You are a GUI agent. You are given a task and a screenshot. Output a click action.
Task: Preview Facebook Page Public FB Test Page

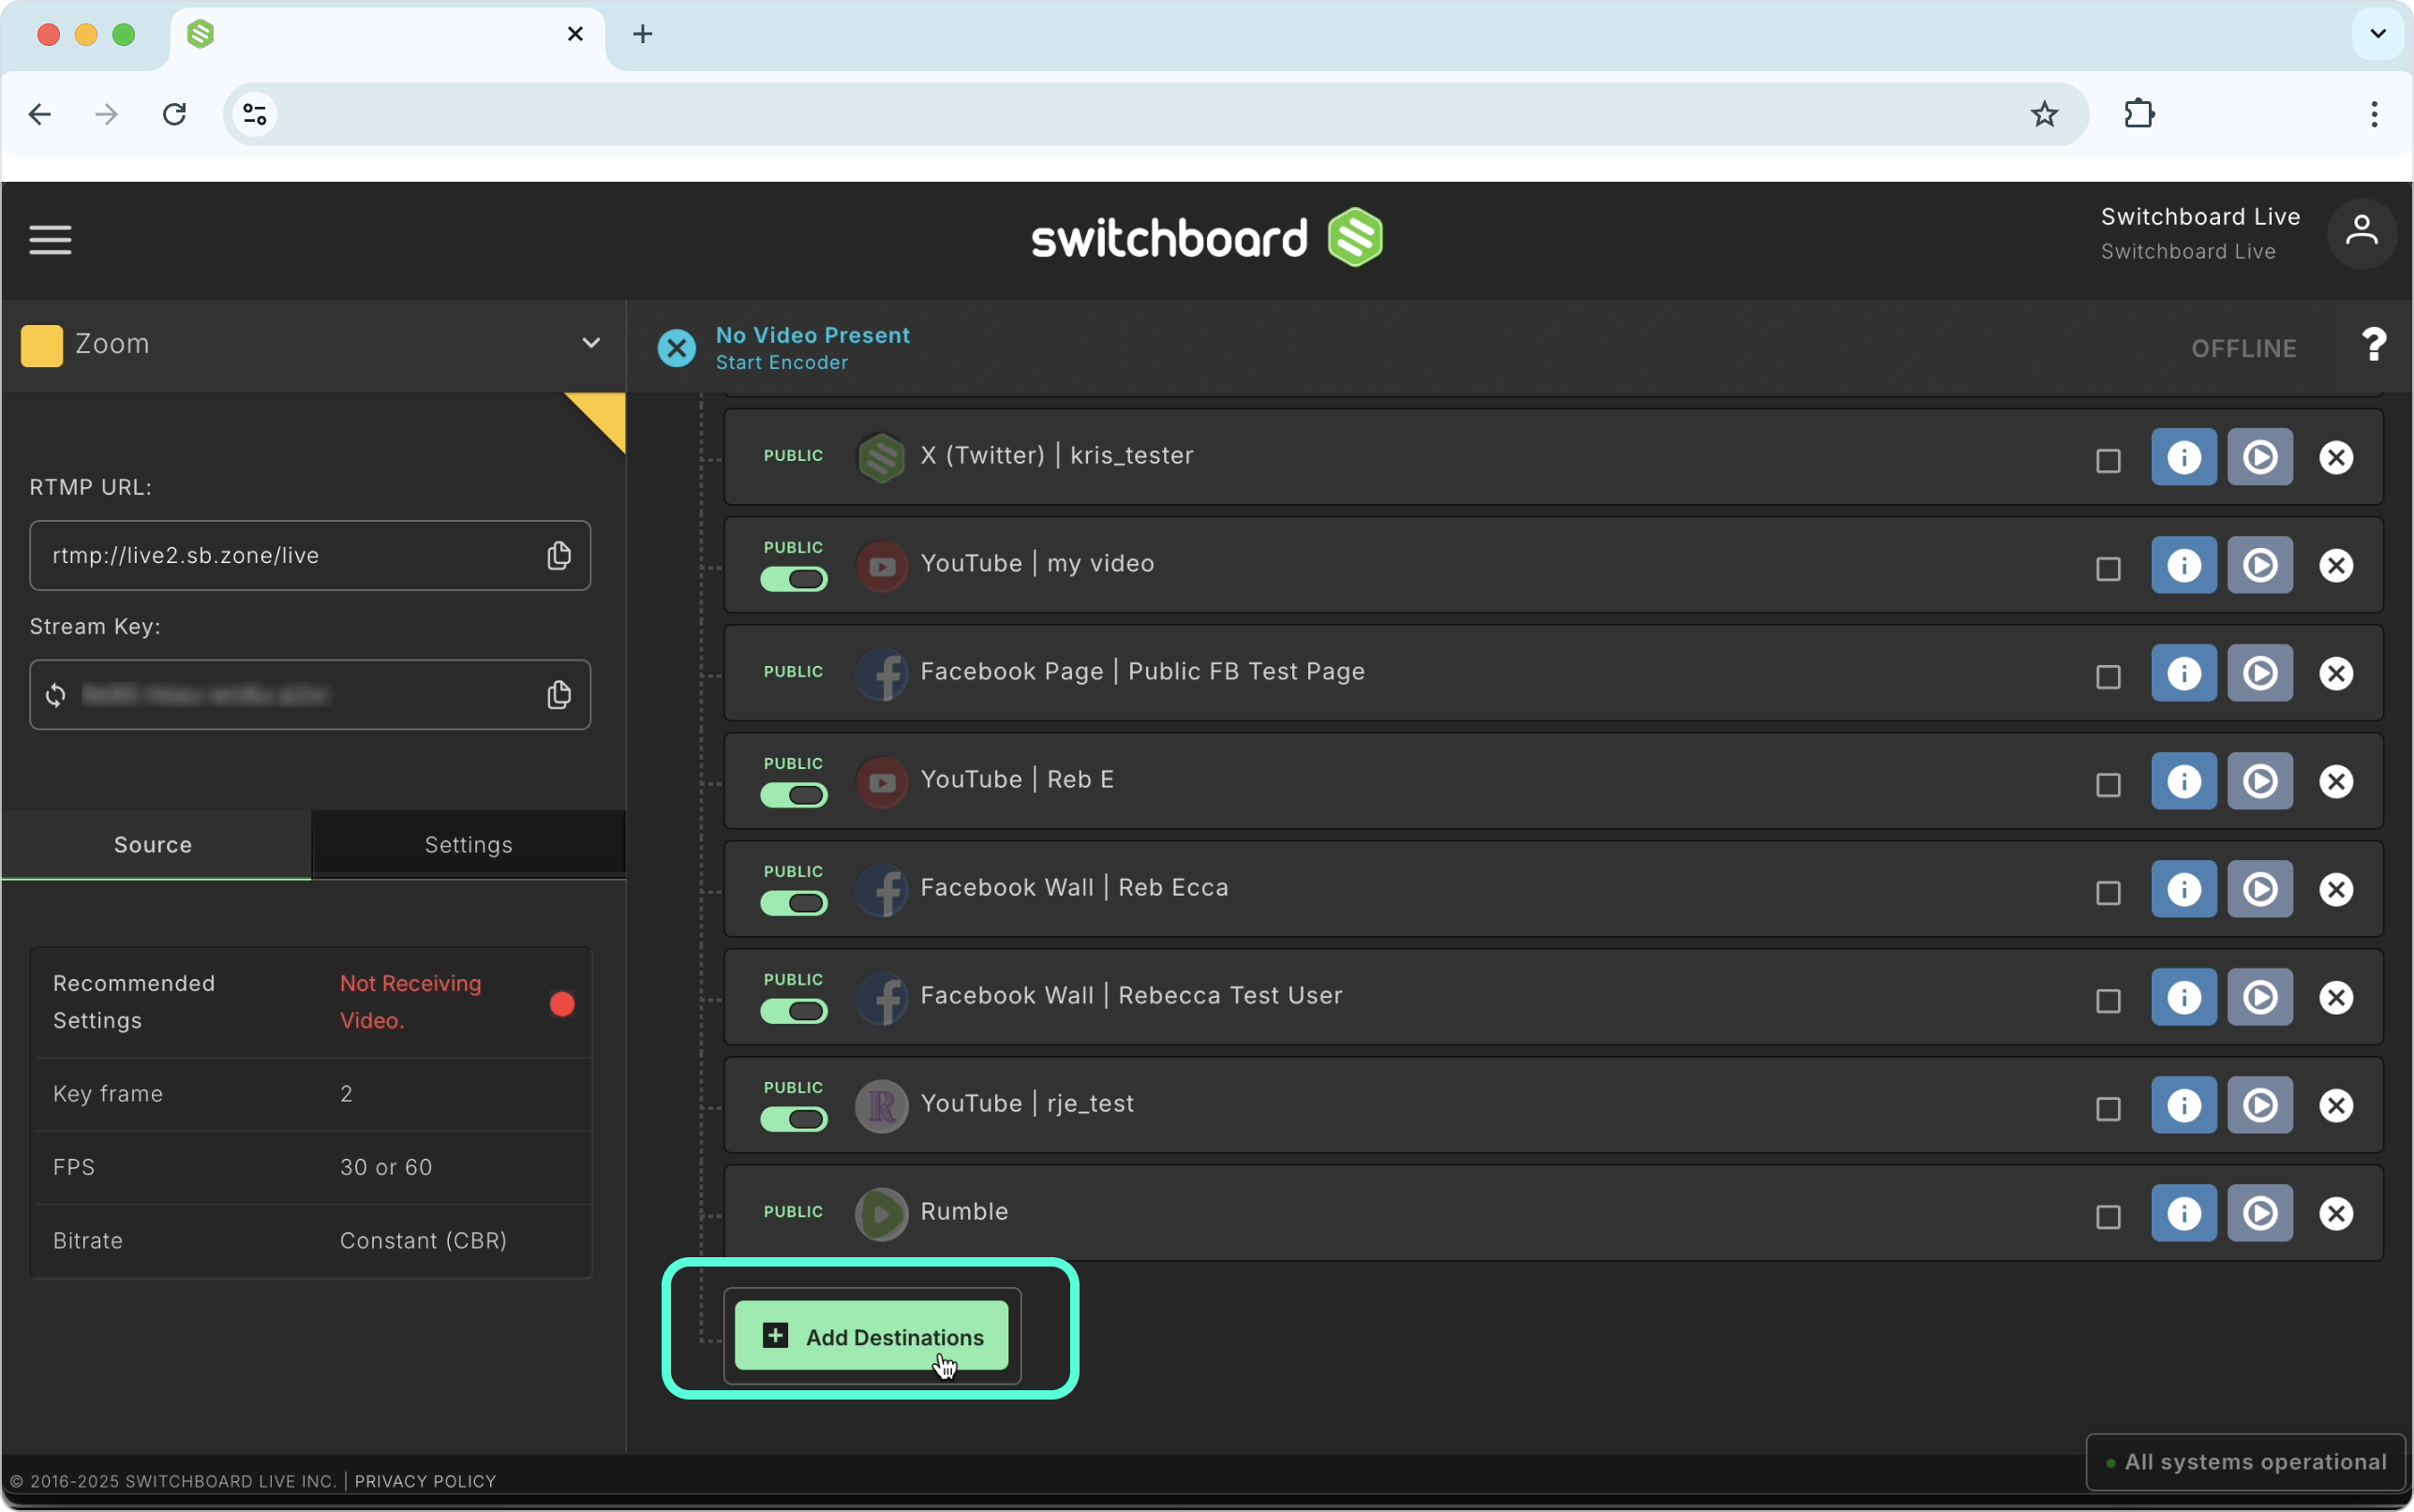pyautogui.click(x=2259, y=673)
